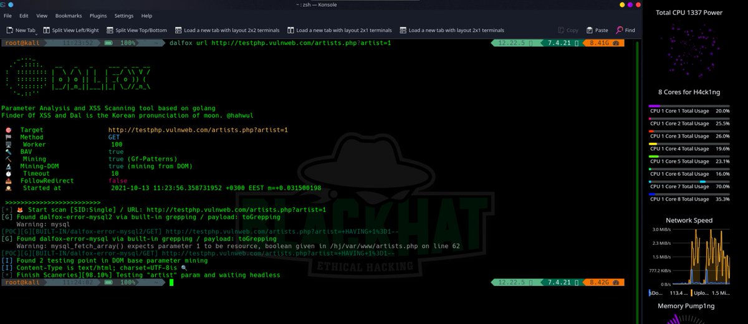Click the '8 Cores for H4ck1ng' heading

pos(689,92)
